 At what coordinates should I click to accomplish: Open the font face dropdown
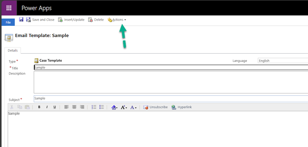tap(114, 108)
